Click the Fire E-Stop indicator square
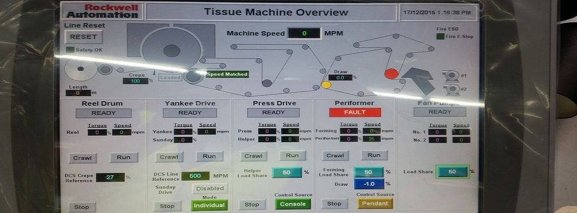This screenshot has width=577, height=213. tap(440, 36)
